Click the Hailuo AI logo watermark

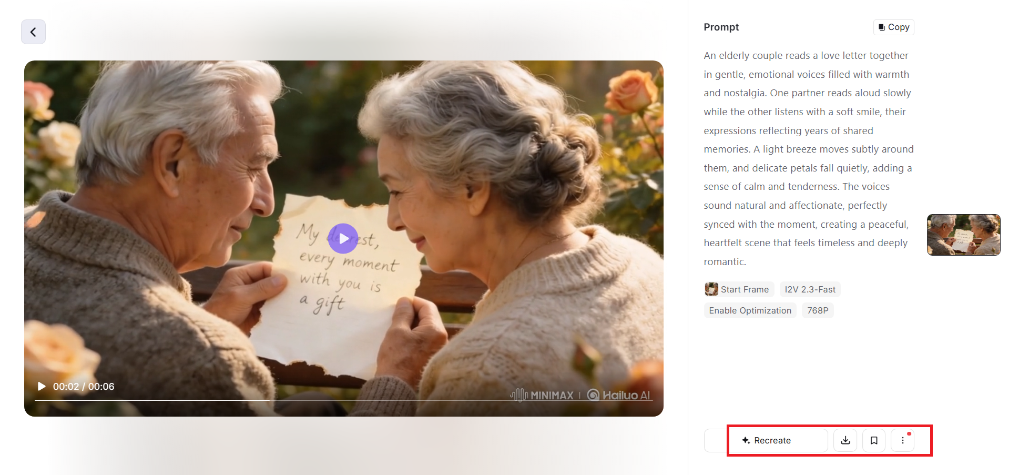[x=619, y=395]
